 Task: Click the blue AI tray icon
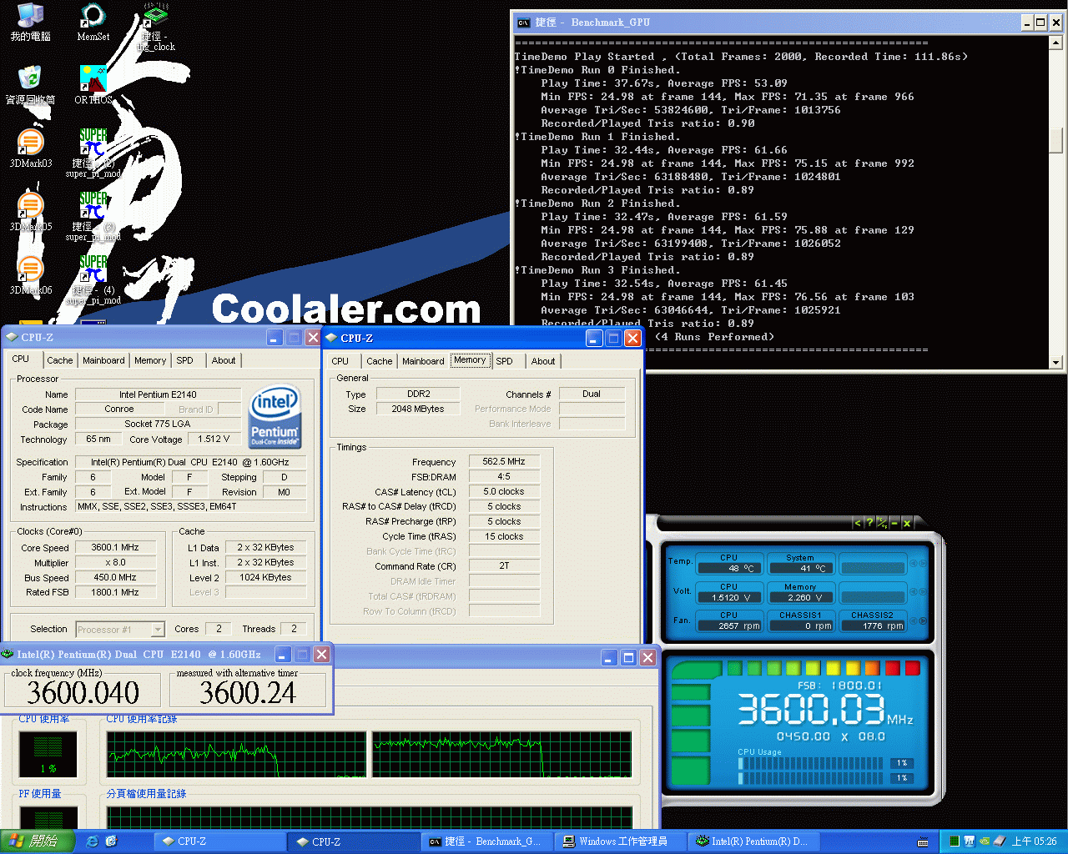click(969, 841)
